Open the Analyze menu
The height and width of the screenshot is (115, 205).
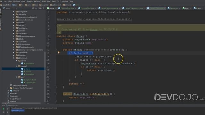pos(30,1)
